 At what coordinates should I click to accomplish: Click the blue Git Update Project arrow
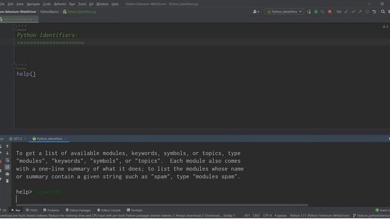coord(346,12)
